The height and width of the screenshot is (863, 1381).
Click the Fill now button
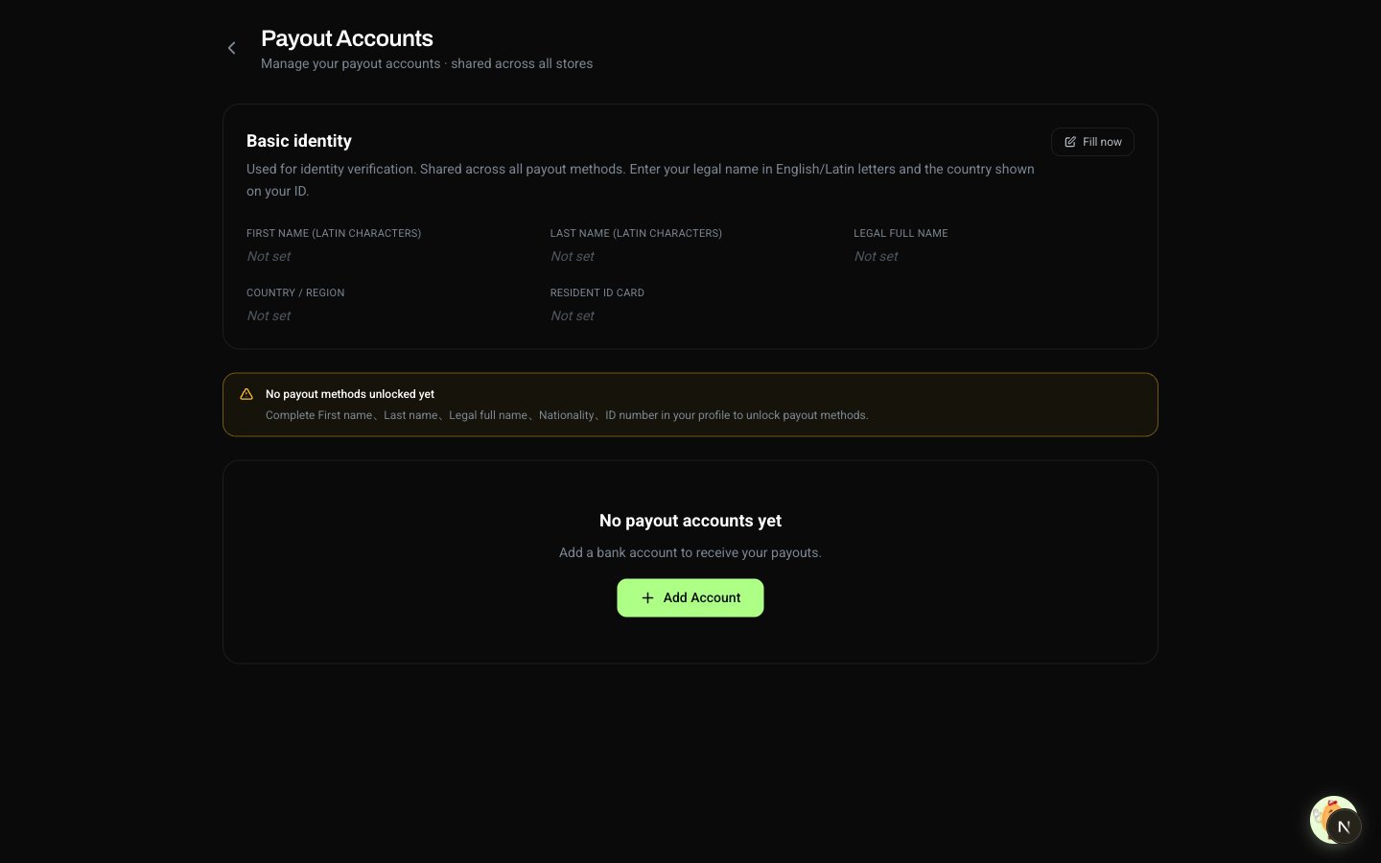pos(1092,142)
